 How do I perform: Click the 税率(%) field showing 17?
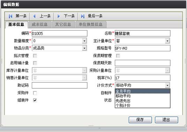[x=142, y=78]
